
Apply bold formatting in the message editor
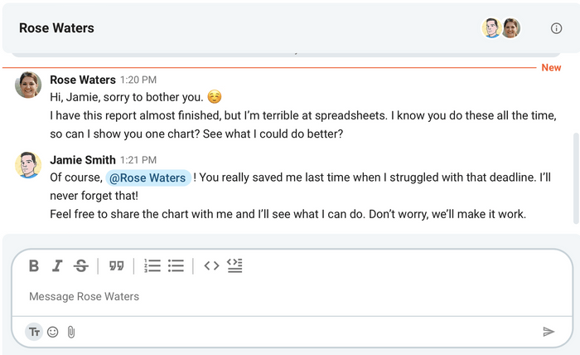coord(34,265)
